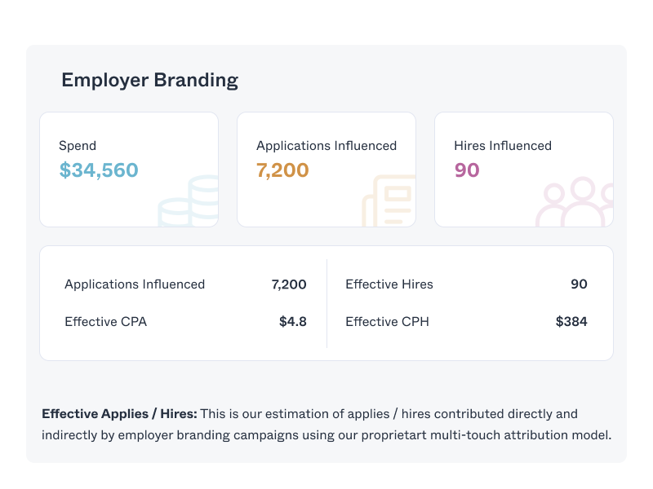Click Applications Influenced row in table
The image size is (653, 489).
[135, 284]
